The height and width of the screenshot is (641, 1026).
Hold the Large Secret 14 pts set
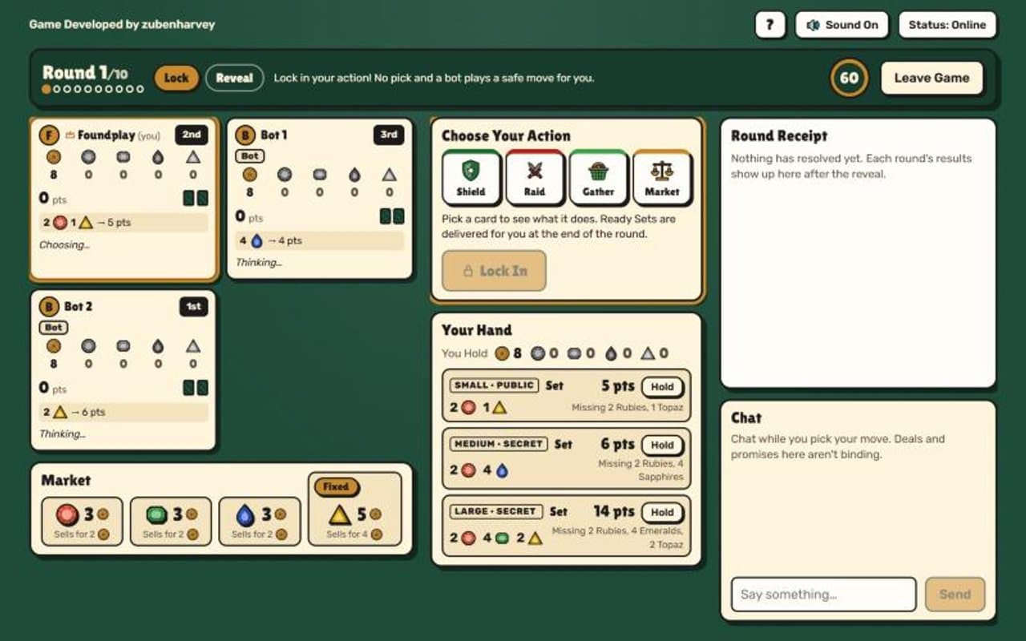[x=662, y=513]
